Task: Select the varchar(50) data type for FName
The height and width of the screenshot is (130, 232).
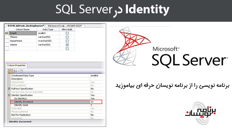Action: [x=48, y=37]
